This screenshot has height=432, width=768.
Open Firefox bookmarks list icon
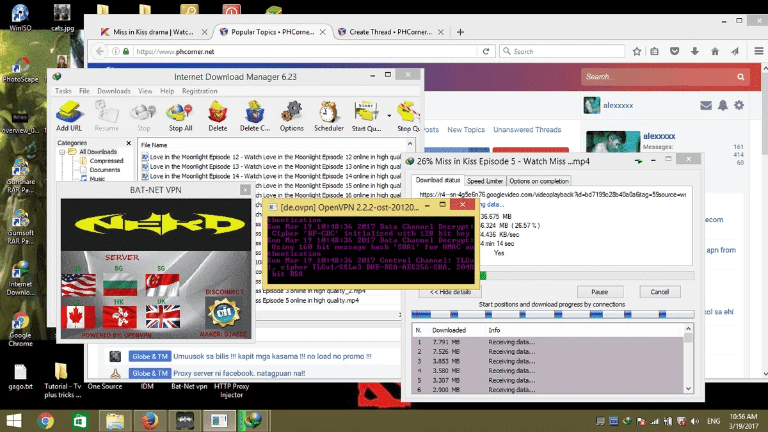654,51
